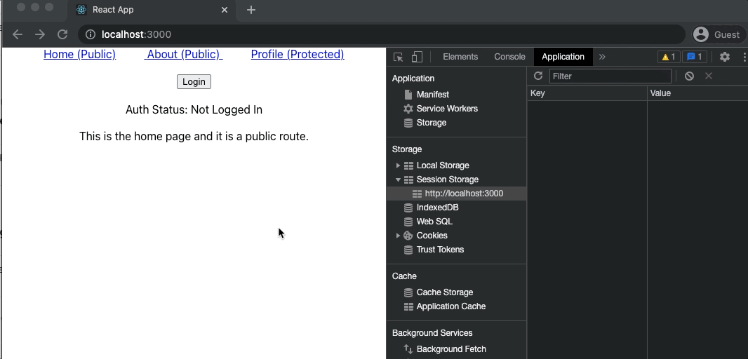Refresh the storage table
This screenshot has width=748, height=359.
[538, 76]
